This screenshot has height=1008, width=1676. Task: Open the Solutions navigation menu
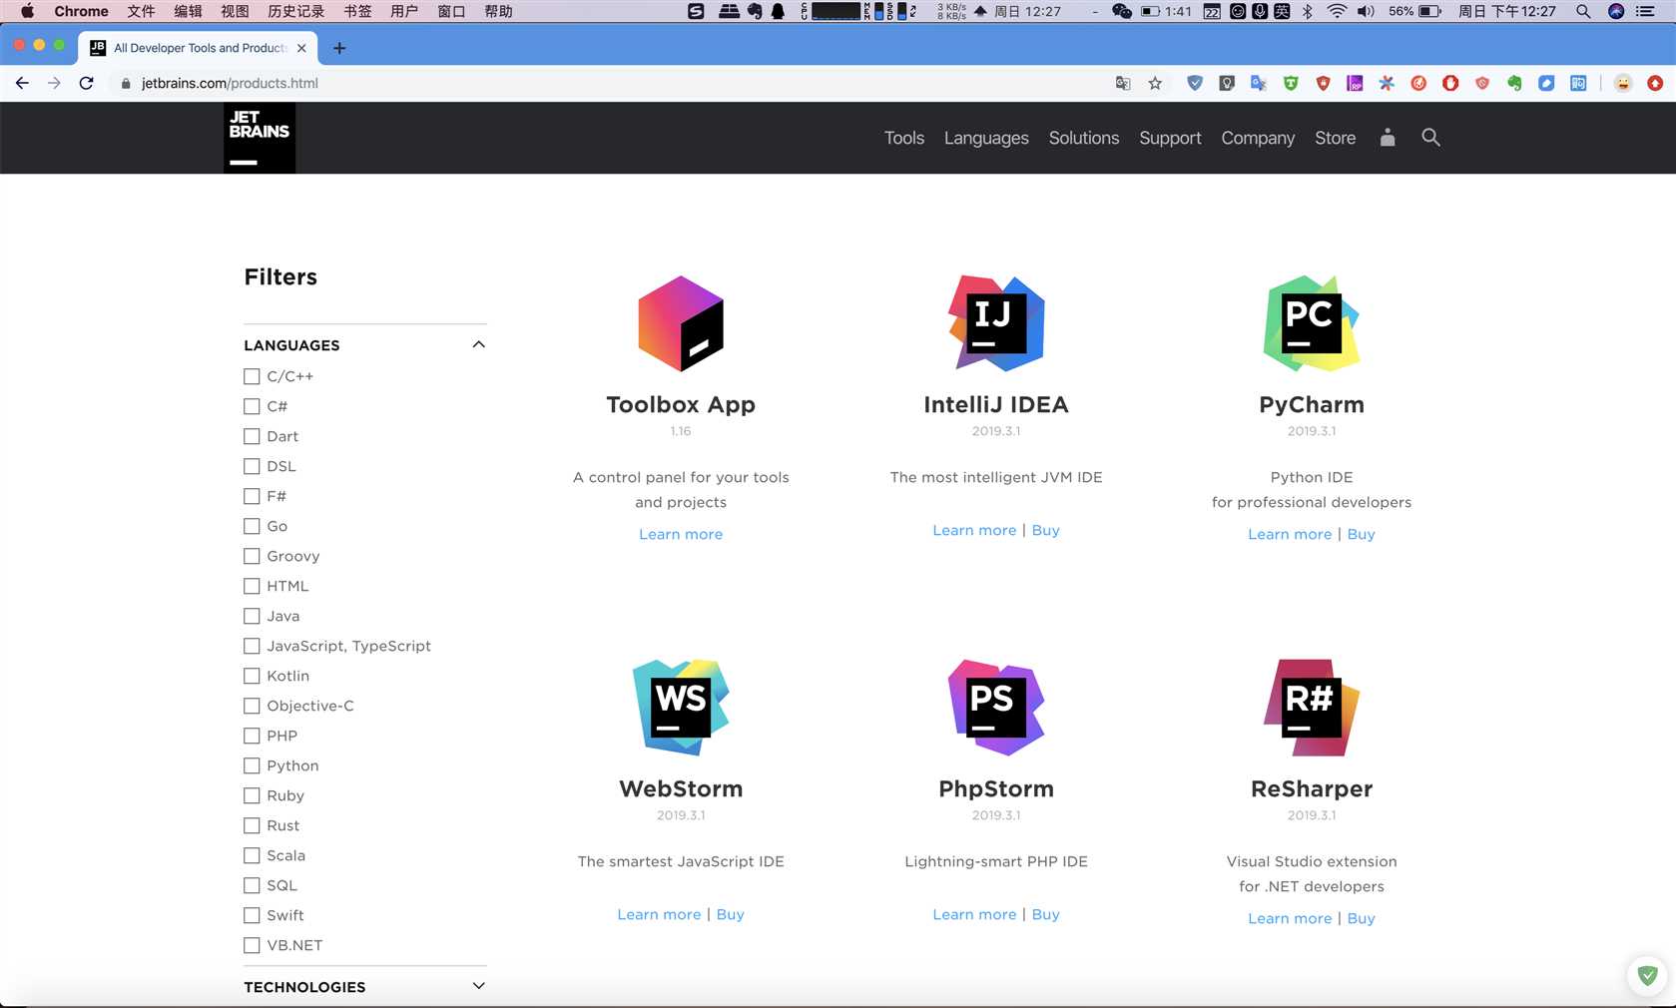point(1084,138)
